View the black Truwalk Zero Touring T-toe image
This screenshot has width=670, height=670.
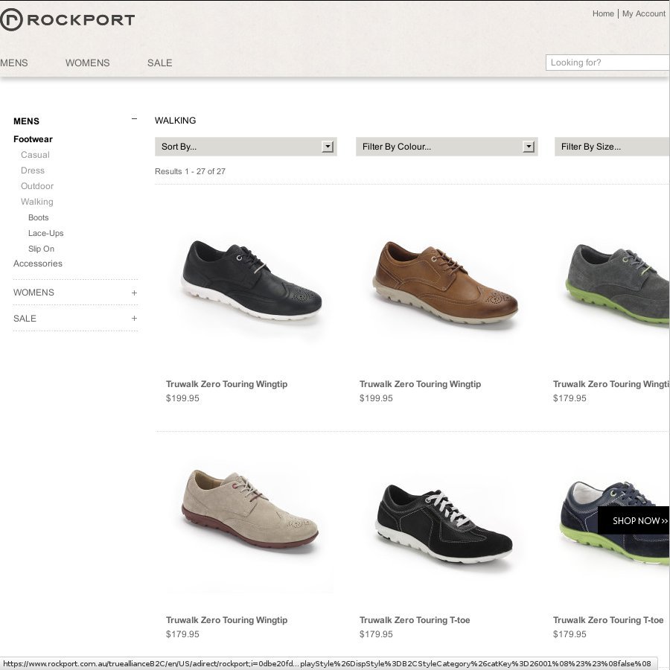[444, 524]
